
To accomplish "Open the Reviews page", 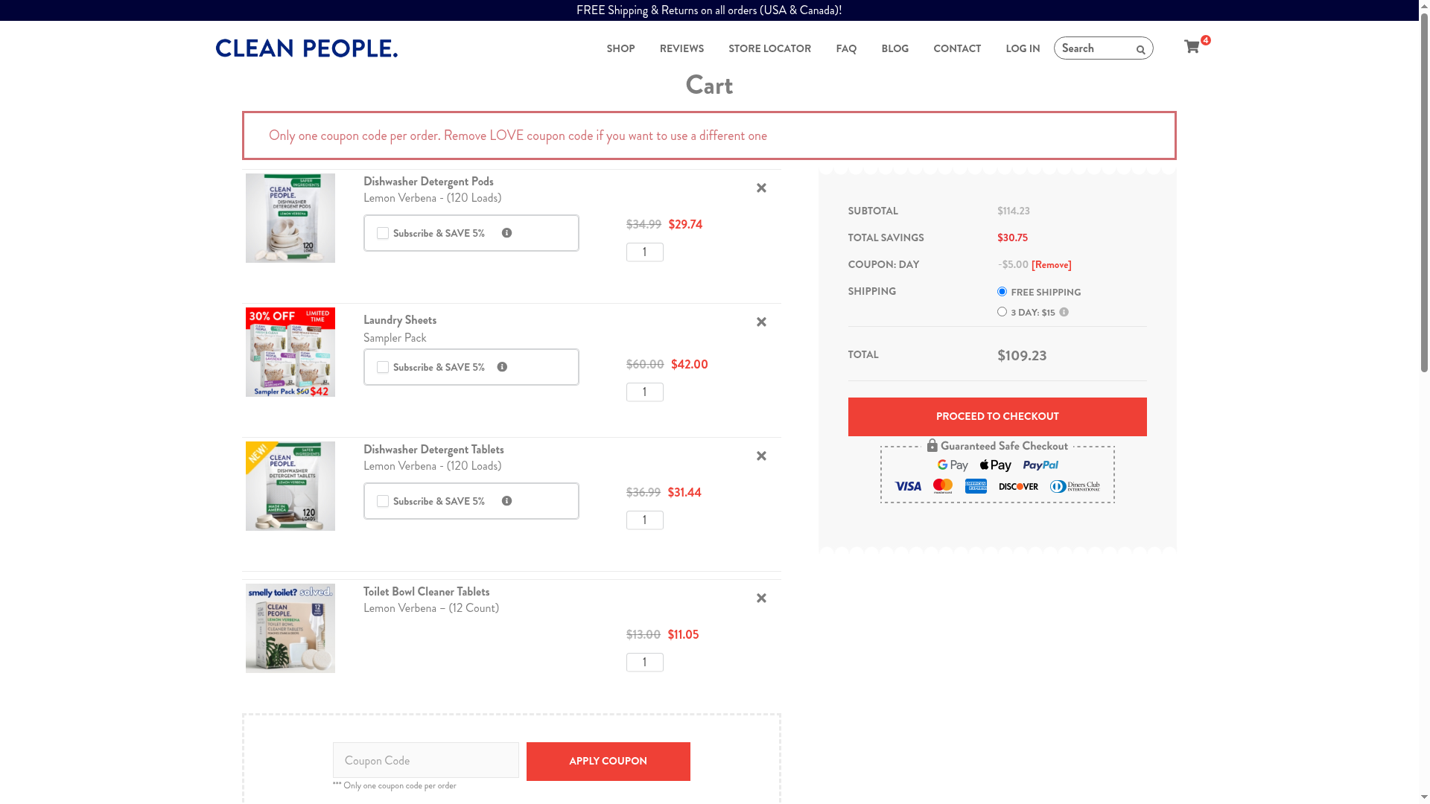I will click(681, 48).
